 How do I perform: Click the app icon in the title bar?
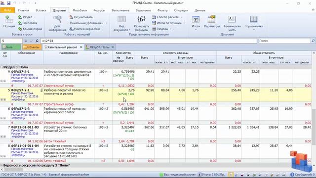pyautogui.click(x=2, y=3)
